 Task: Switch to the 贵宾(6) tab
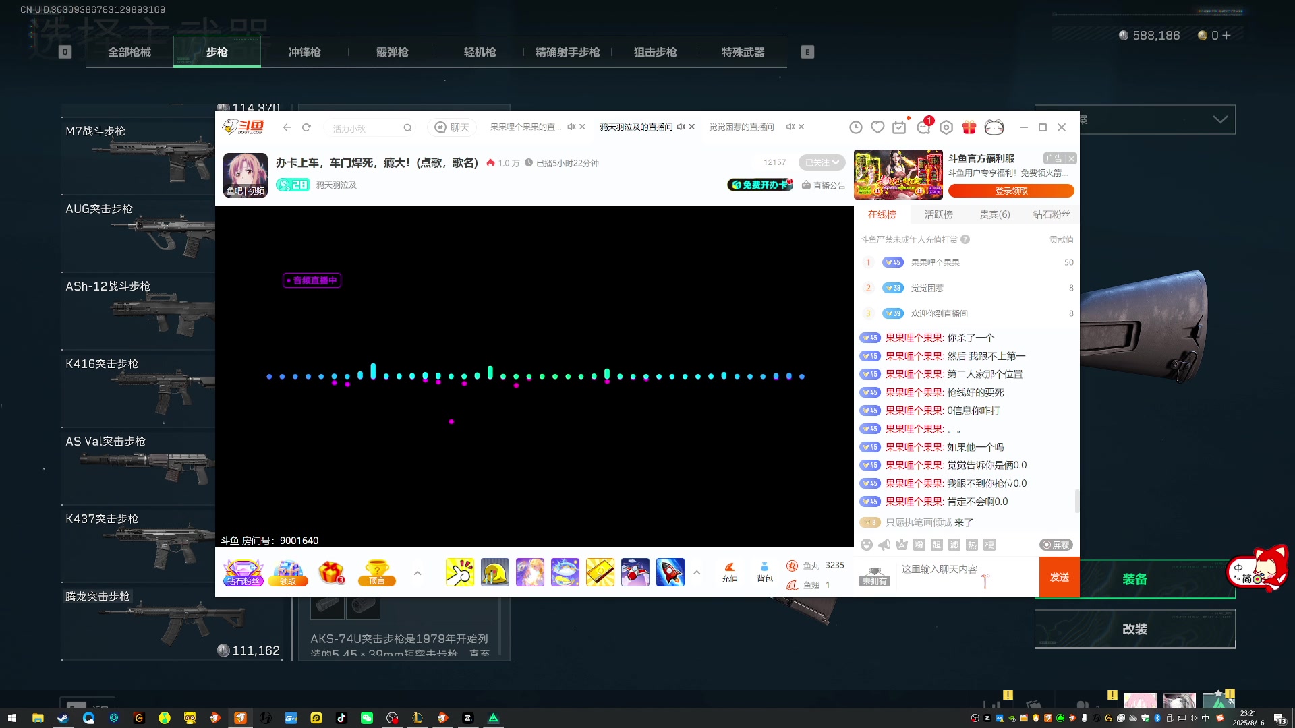(x=994, y=214)
